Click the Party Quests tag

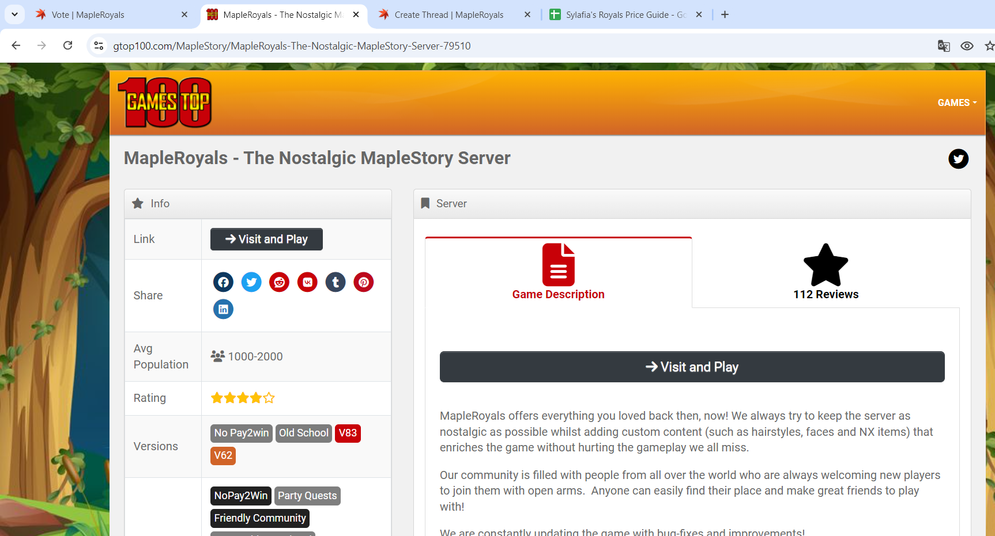307,496
